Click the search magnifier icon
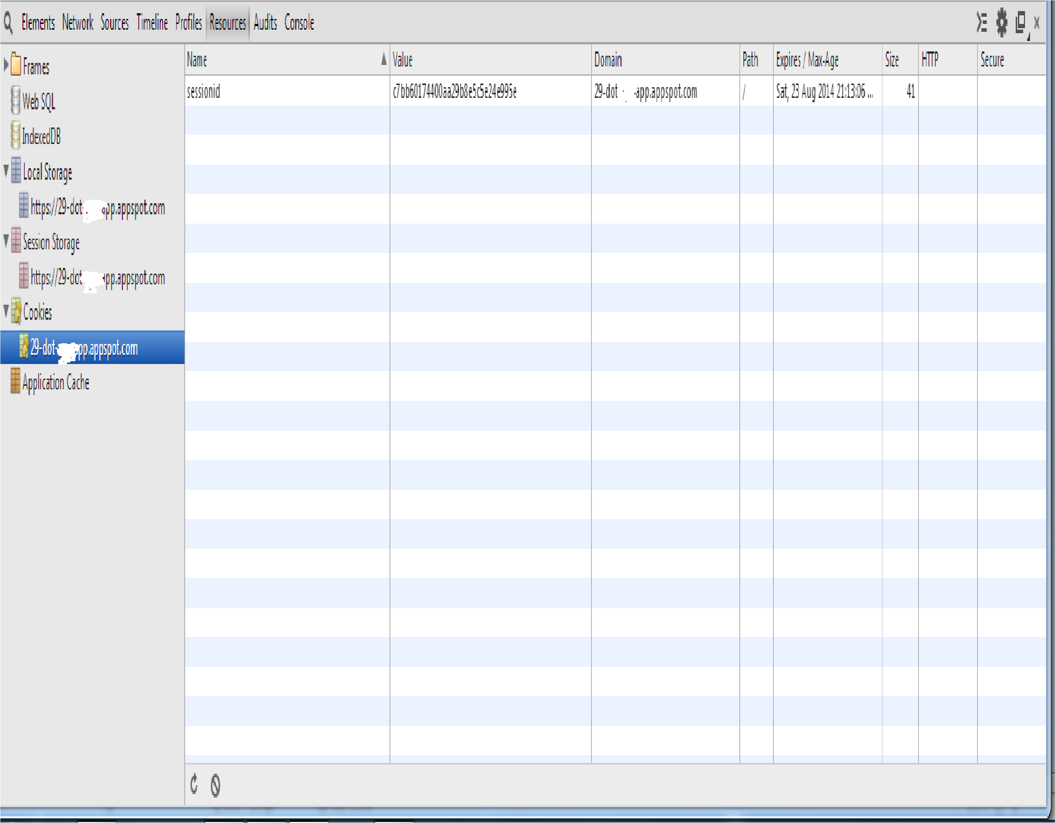The image size is (1055, 823). coord(8,23)
